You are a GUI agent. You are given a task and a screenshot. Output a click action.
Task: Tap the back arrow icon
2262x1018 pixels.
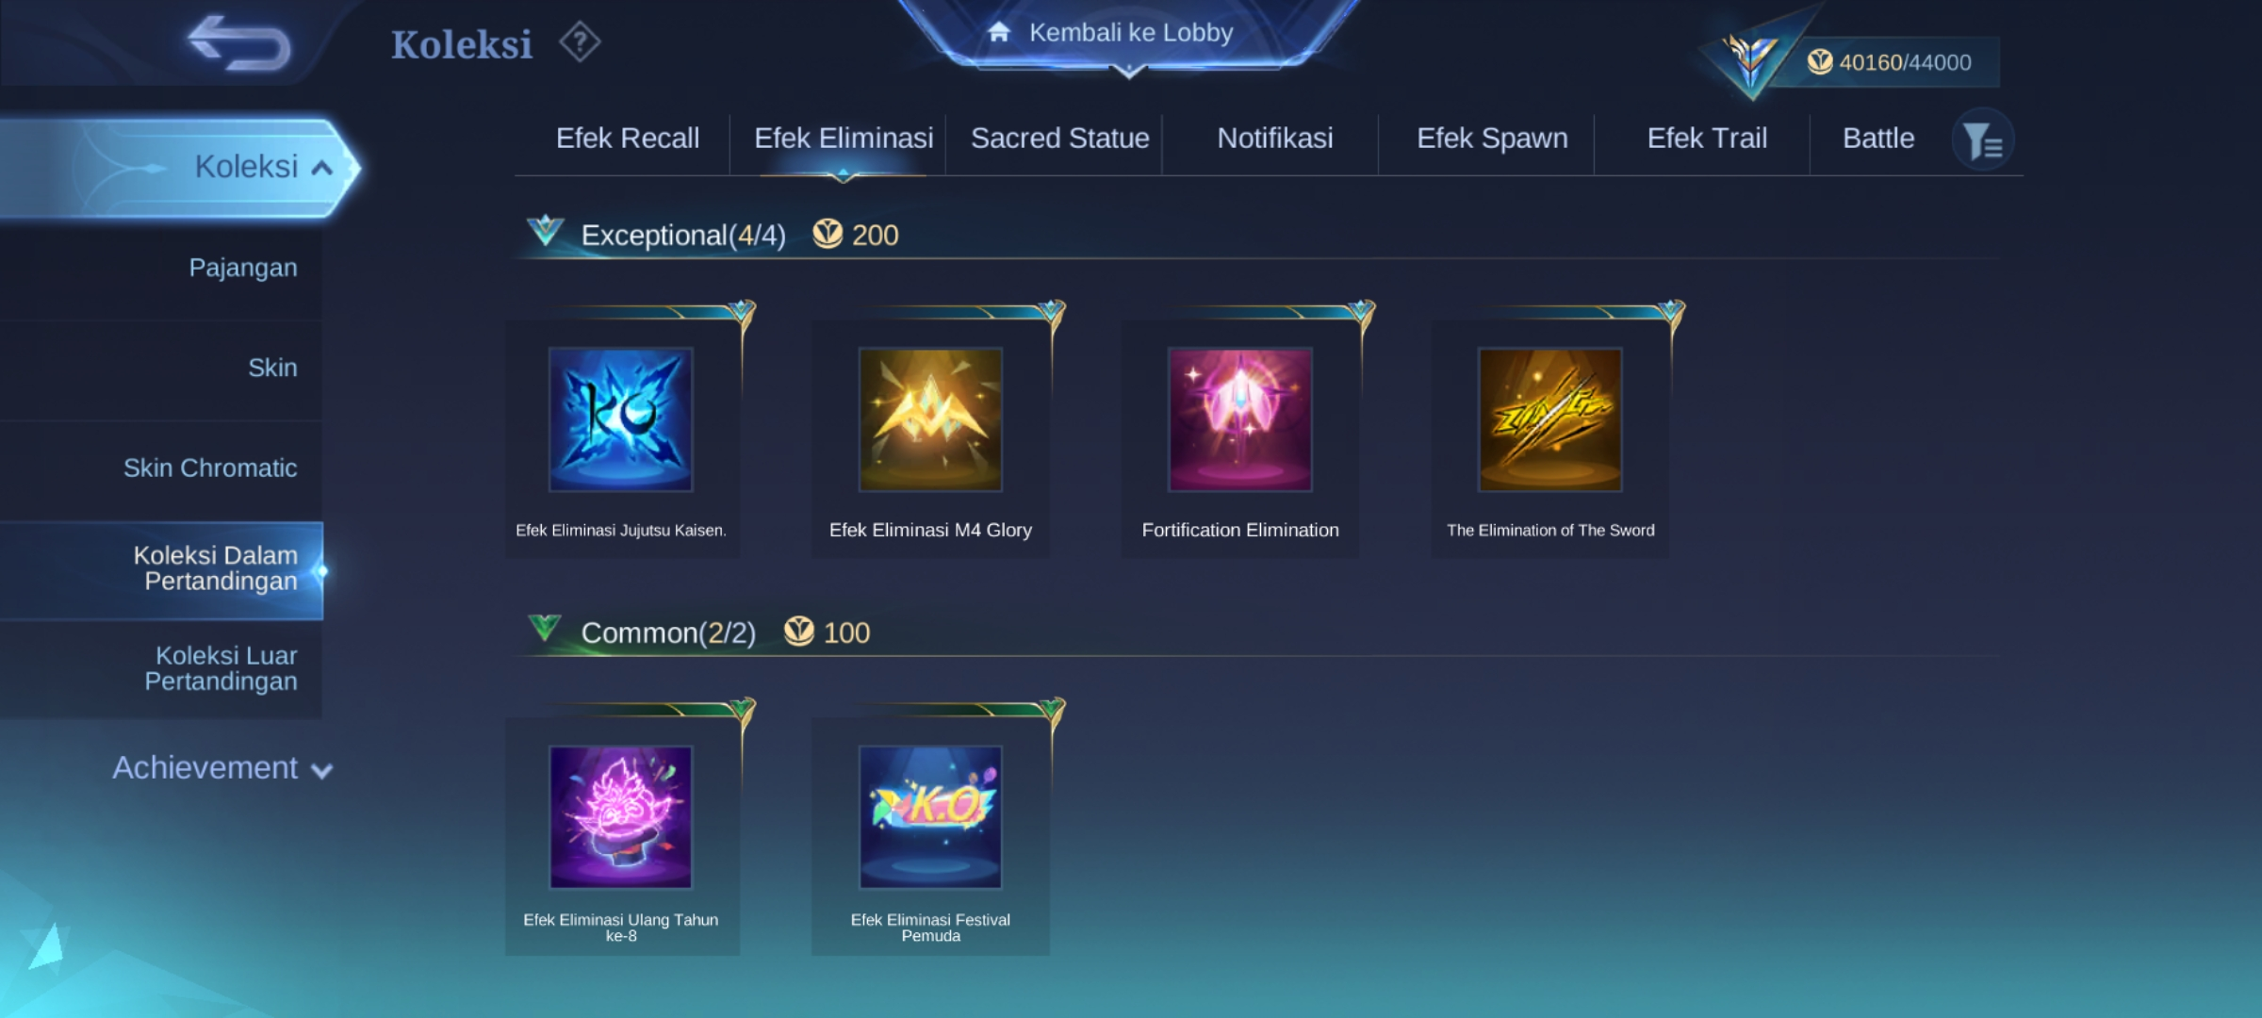pos(239,43)
